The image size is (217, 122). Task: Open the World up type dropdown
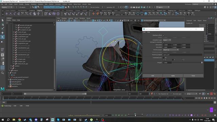(171, 50)
